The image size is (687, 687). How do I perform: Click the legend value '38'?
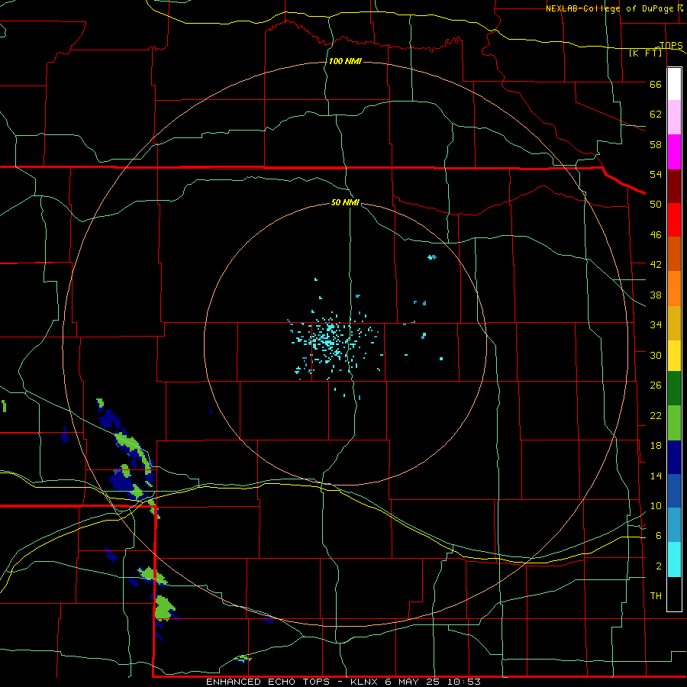[656, 295]
